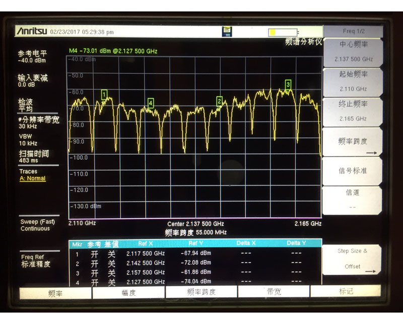The width and height of the screenshot is (403, 324).
Task: Expand the 频率跨度 span submenu softkey
Action: 352,142
